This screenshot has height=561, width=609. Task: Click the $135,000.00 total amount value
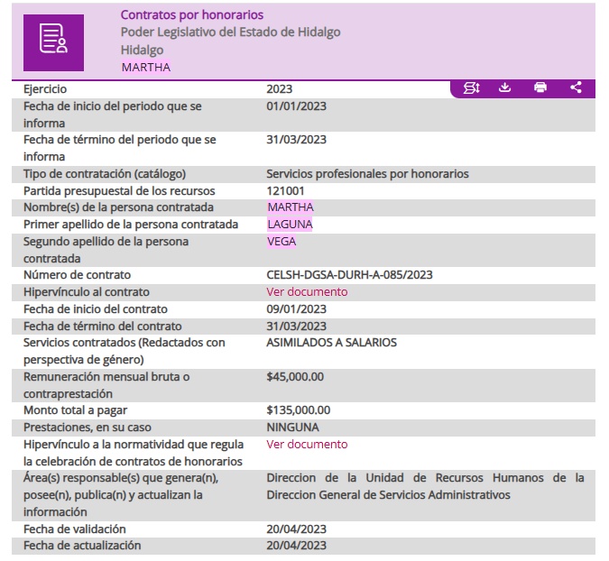pyautogui.click(x=298, y=410)
